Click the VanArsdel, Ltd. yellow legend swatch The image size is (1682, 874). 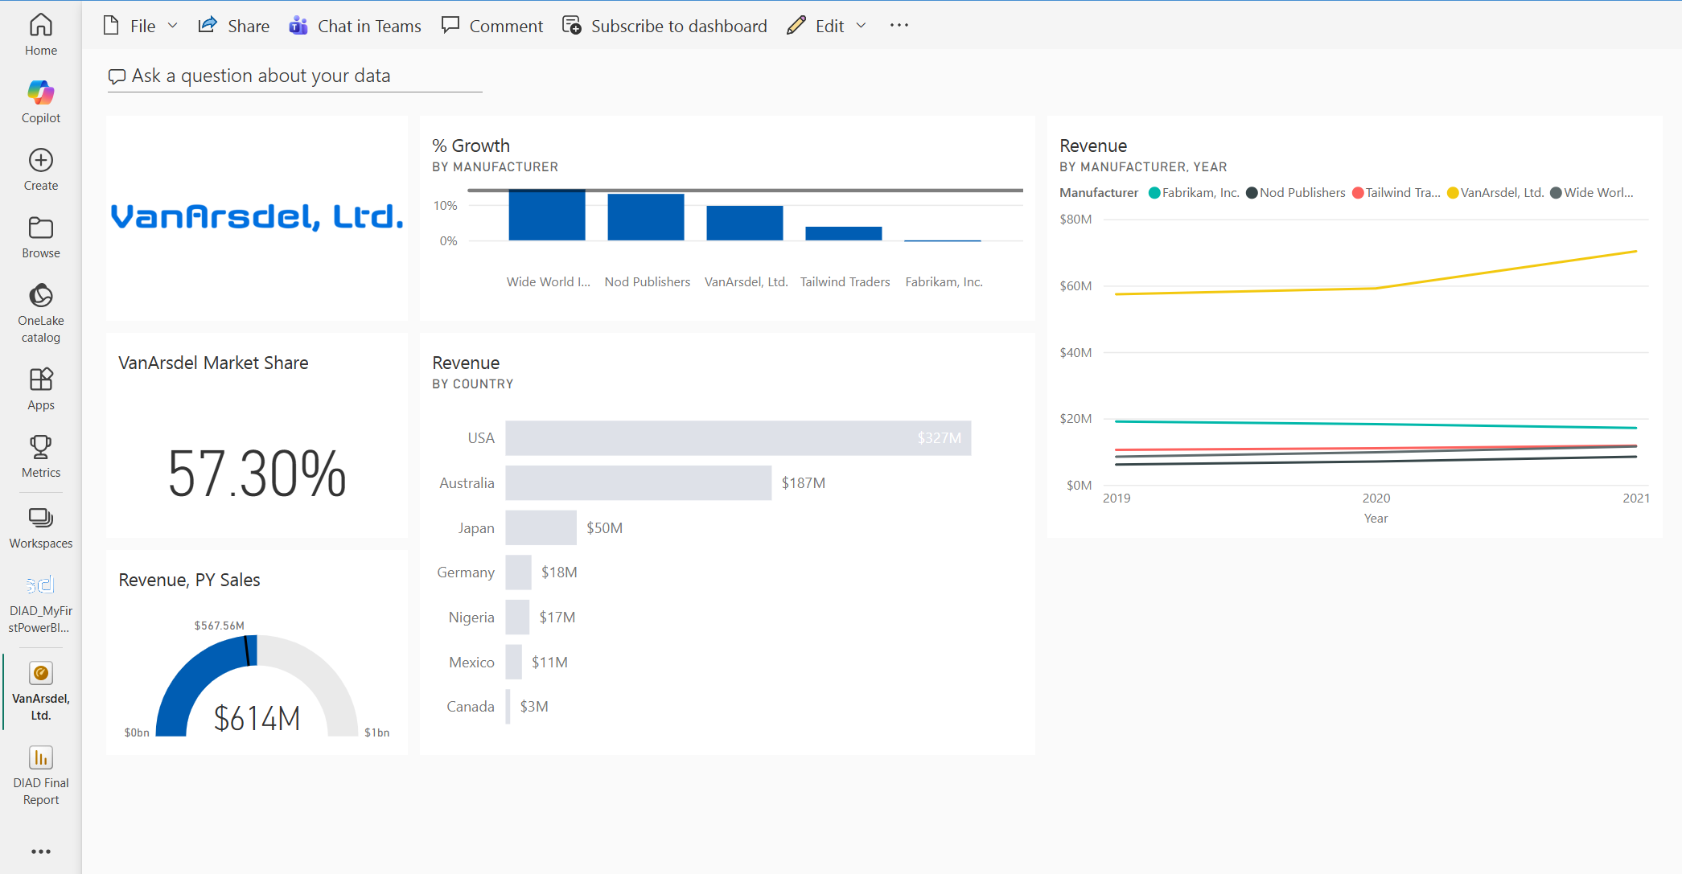(1453, 193)
